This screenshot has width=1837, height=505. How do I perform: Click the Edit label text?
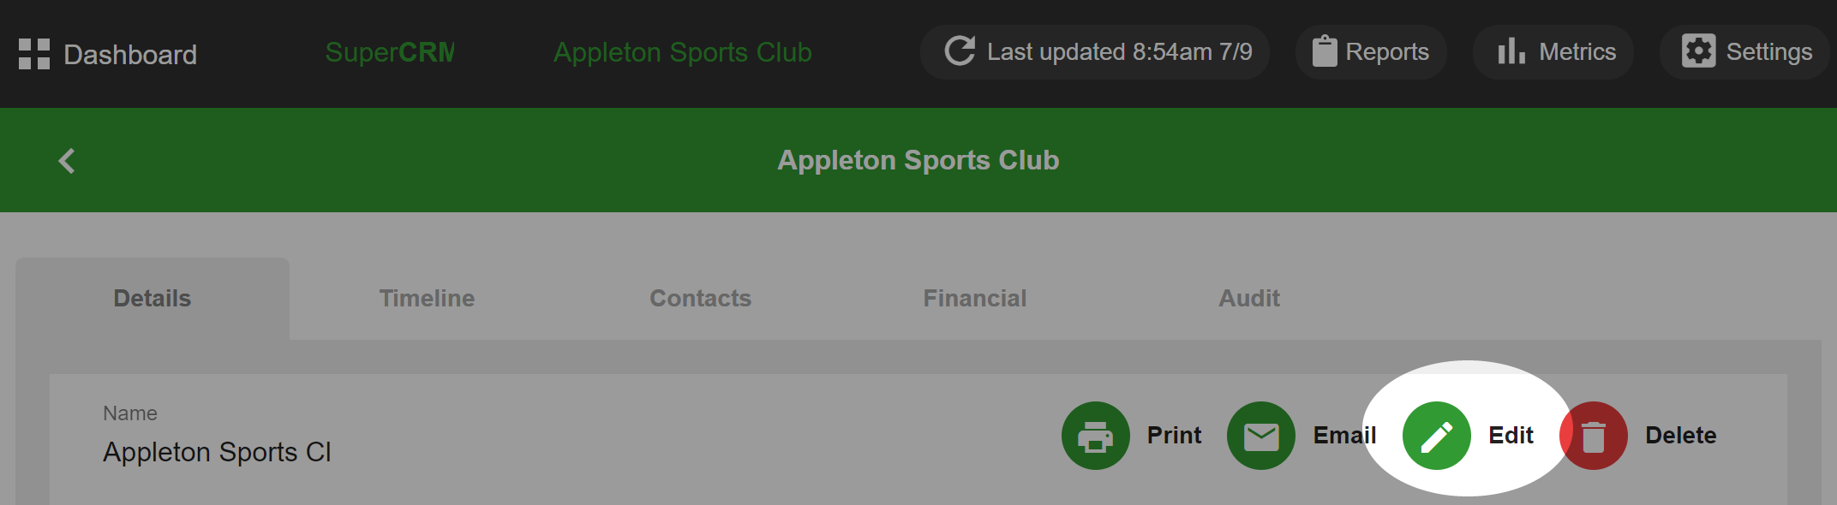[x=1511, y=436]
